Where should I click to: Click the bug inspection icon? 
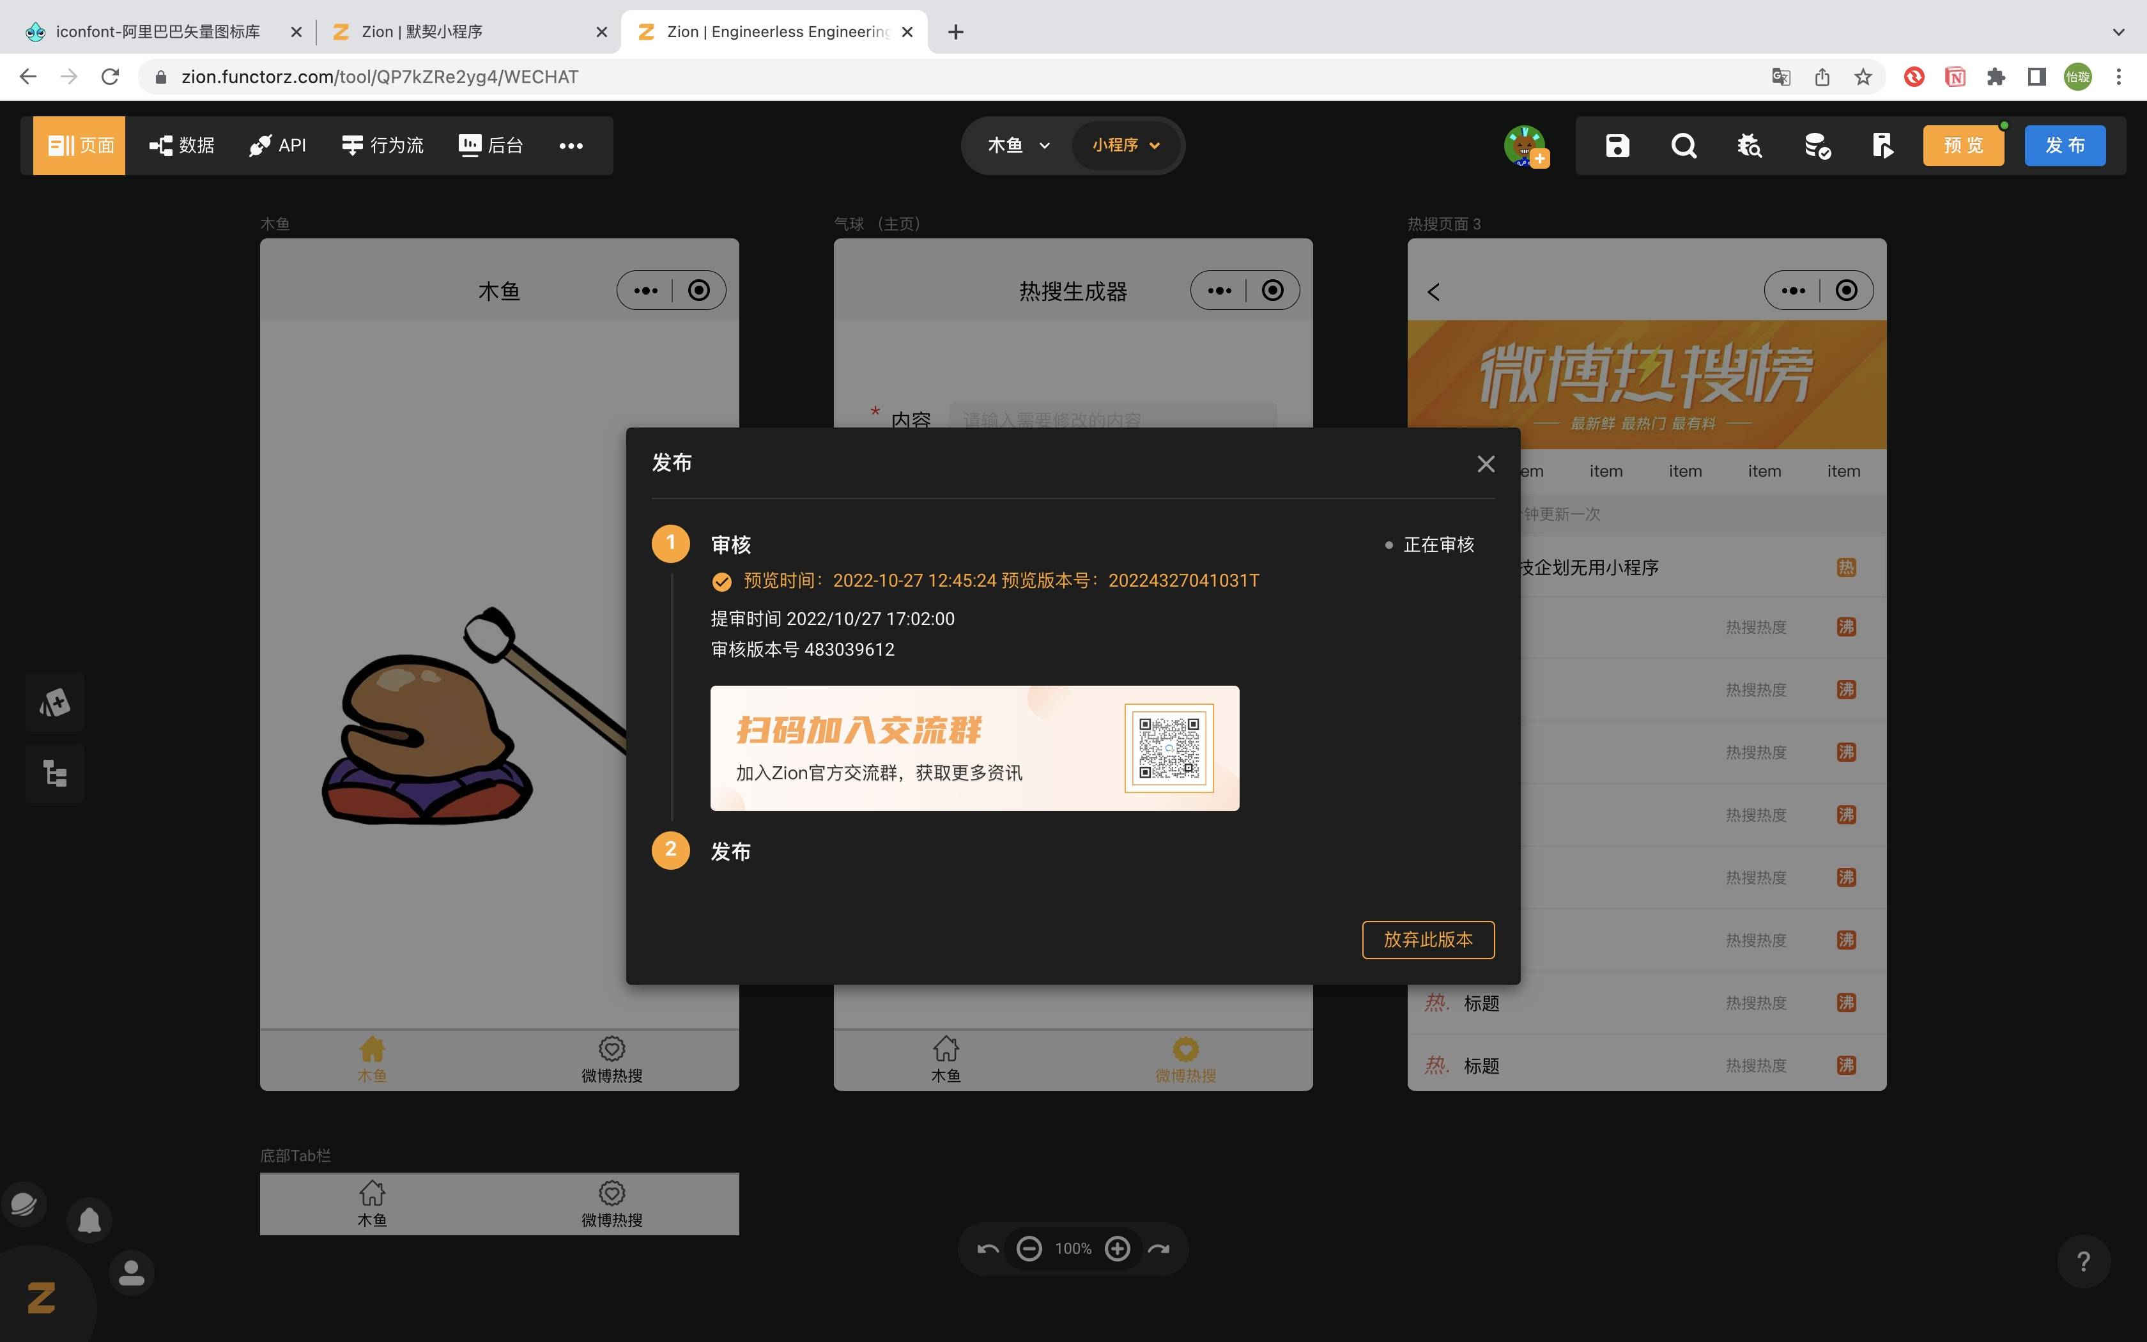click(1750, 146)
